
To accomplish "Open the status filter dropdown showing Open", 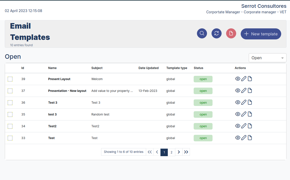I will click(x=267, y=58).
